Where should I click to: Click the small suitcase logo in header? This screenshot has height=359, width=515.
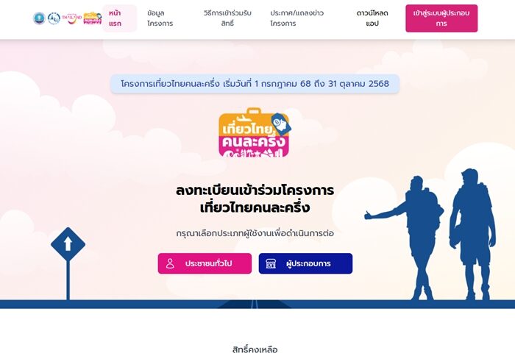point(93,18)
